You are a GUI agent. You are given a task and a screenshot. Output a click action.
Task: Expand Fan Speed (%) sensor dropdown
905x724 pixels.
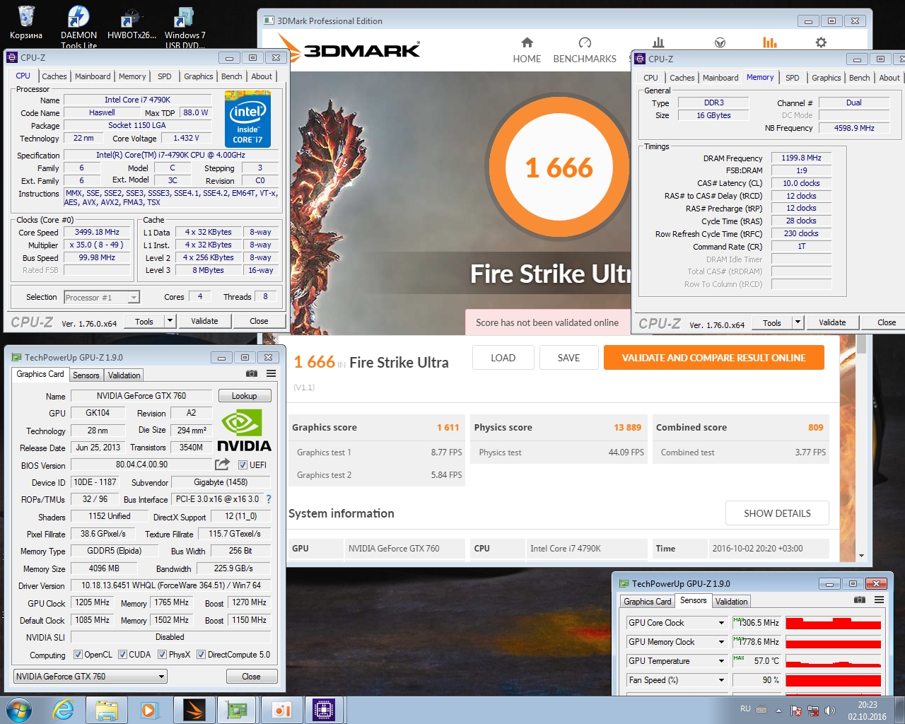point(721,680)
